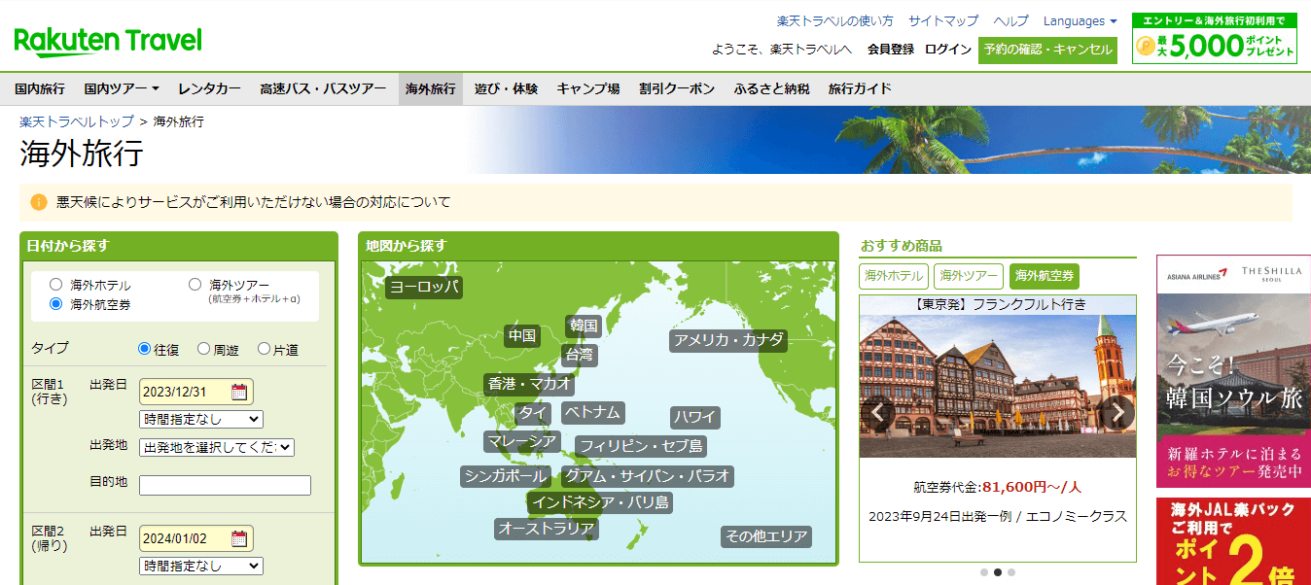Click the 5,000 points present banner

[1214, 39]
